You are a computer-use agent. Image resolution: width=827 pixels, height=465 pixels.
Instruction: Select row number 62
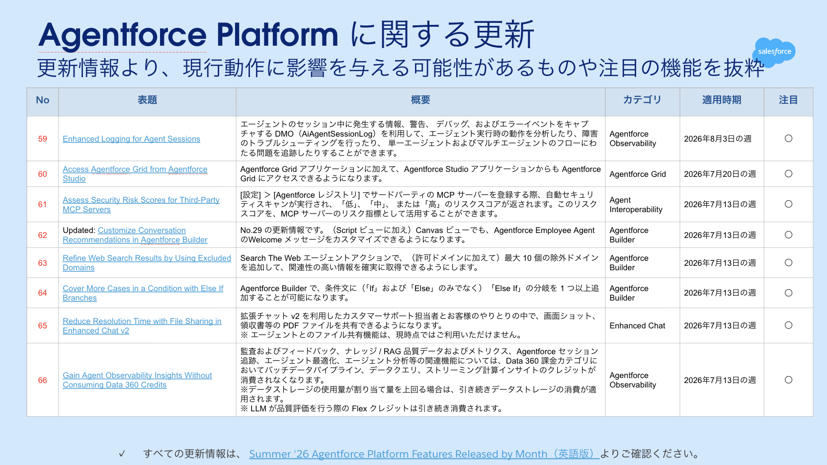tap(43, 235)
